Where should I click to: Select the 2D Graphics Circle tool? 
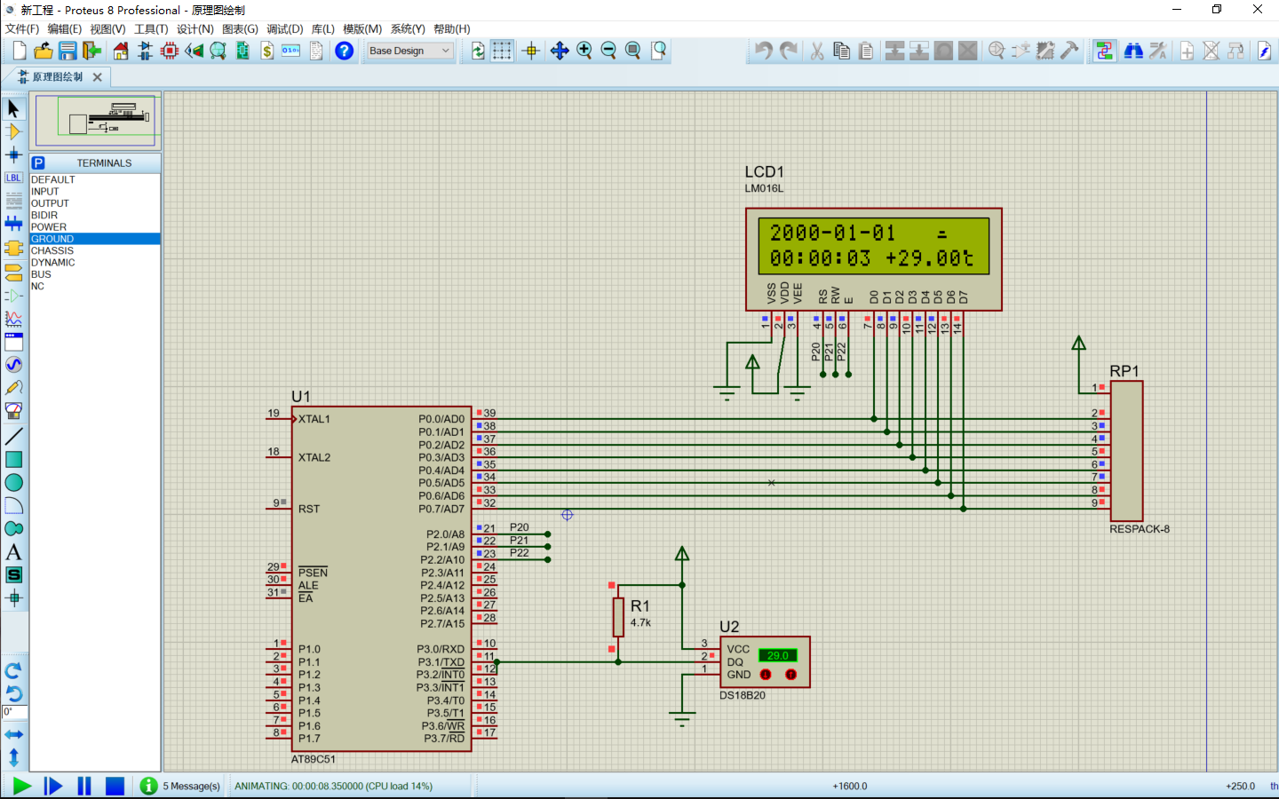click(13, 482)
